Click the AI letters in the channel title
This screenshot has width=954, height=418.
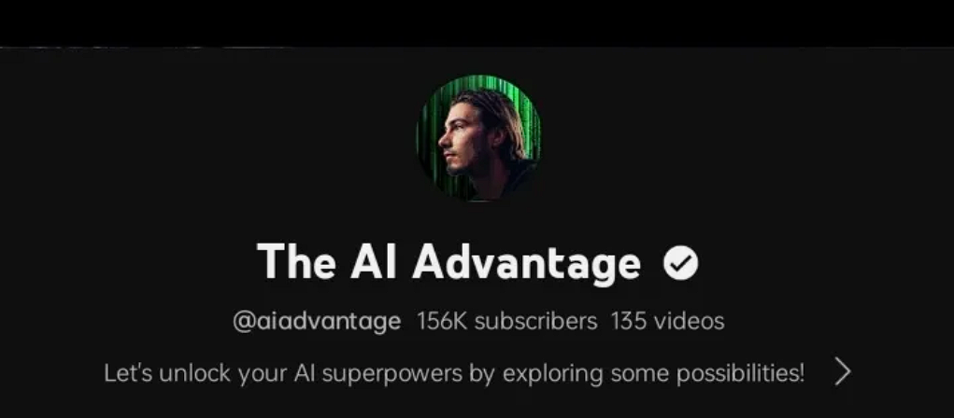[x=373, y=261]
